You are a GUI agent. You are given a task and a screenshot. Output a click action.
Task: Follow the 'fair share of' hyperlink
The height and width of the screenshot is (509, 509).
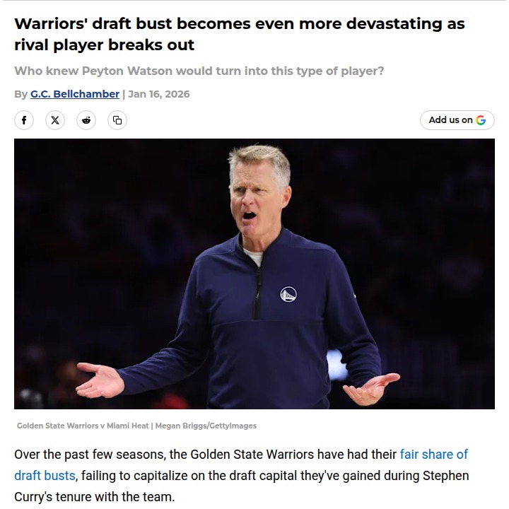point(433,455)
